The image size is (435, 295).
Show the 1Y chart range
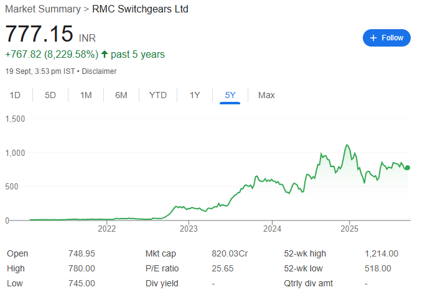tap(195, 95)
